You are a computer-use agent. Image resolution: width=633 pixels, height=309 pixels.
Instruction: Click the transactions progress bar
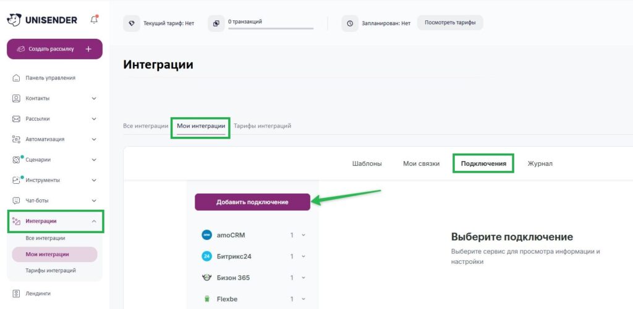(x=270, y=28)
